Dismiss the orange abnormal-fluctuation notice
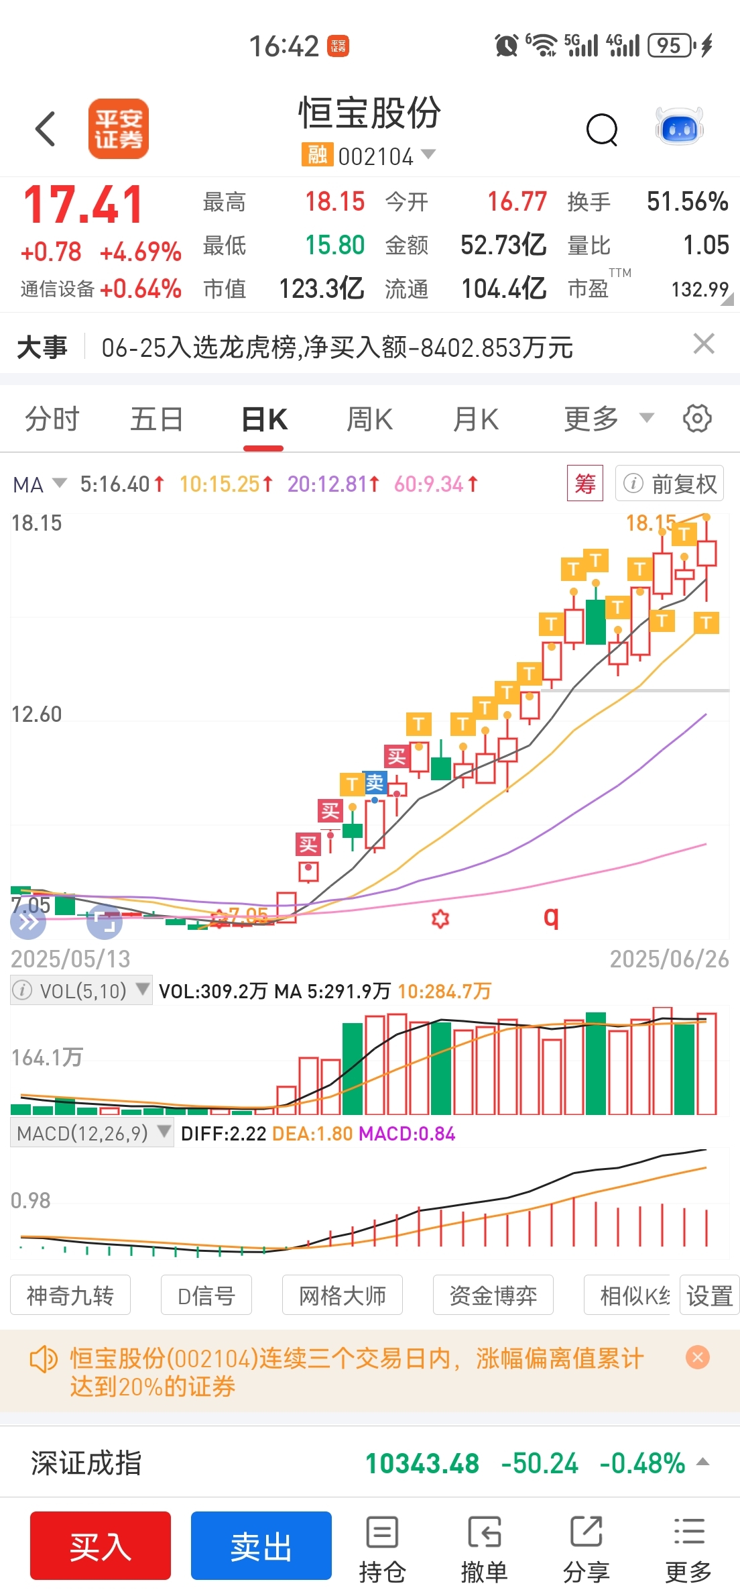This screenshot has width=740, height=1594. point(698,1358)
